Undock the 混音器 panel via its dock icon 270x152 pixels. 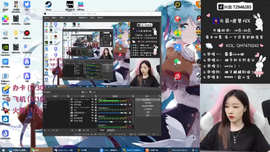coord(133,96)
